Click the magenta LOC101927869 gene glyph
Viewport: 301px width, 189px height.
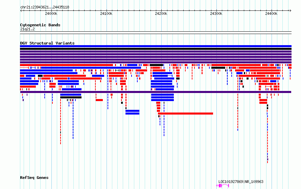(223, 186)
